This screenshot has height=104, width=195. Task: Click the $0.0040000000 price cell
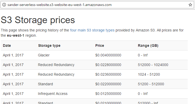108,55
